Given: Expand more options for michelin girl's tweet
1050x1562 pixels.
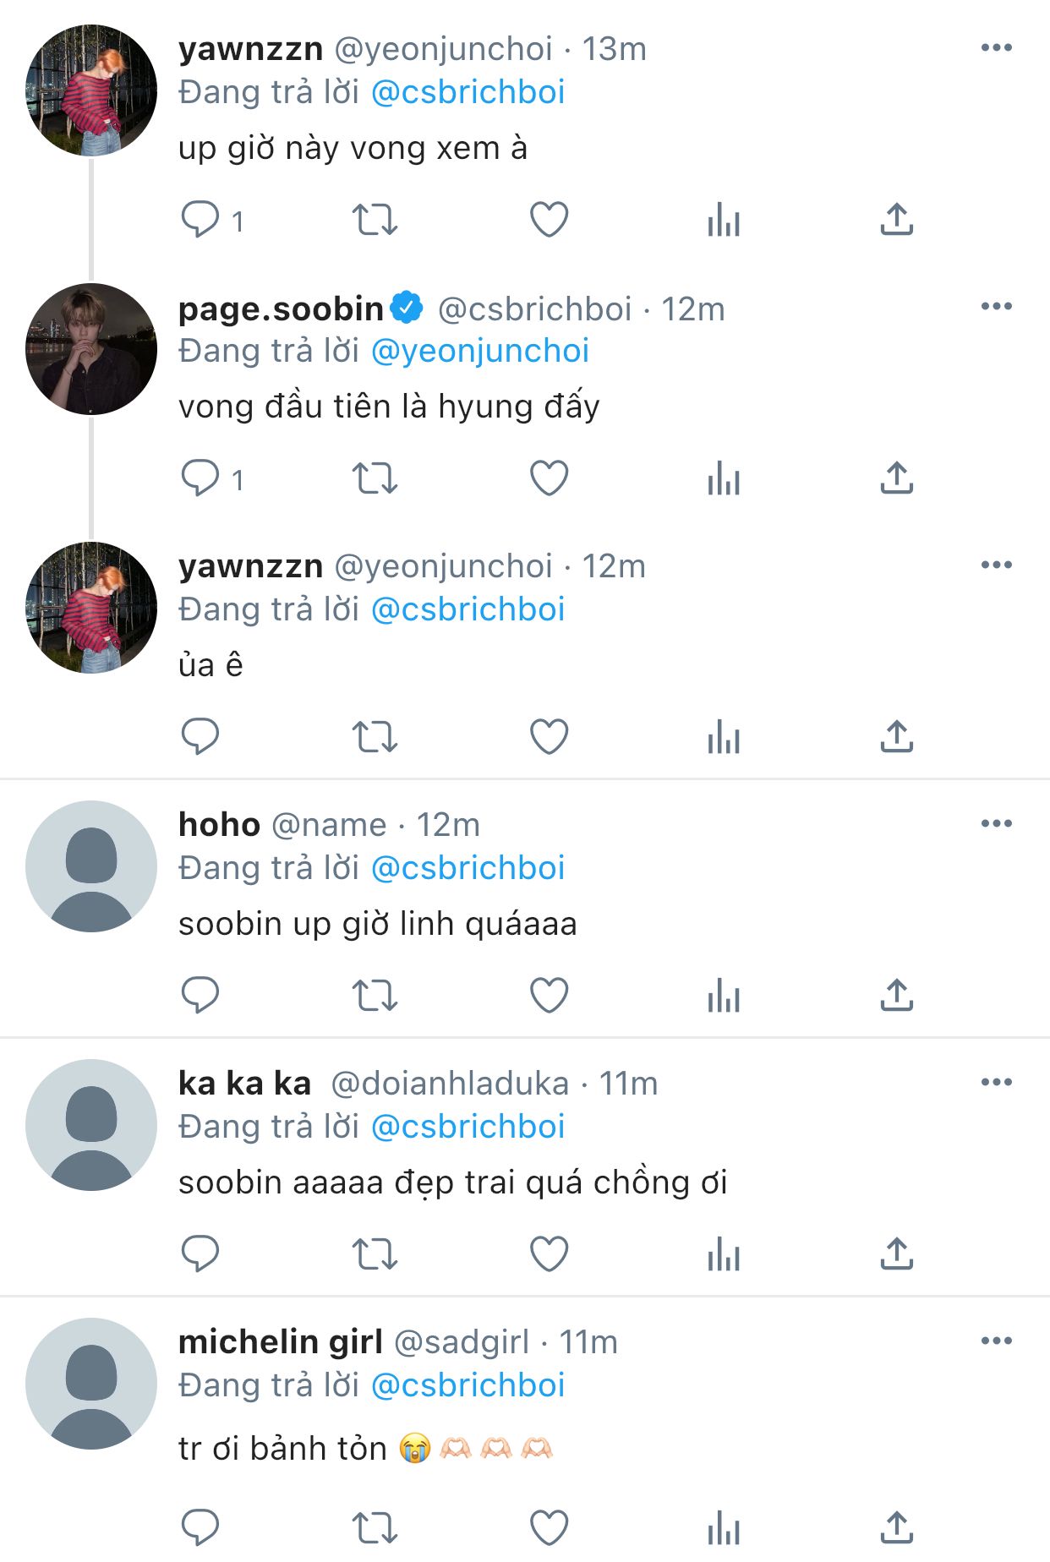Looking at the screenshot, I should coord(996,1341).
